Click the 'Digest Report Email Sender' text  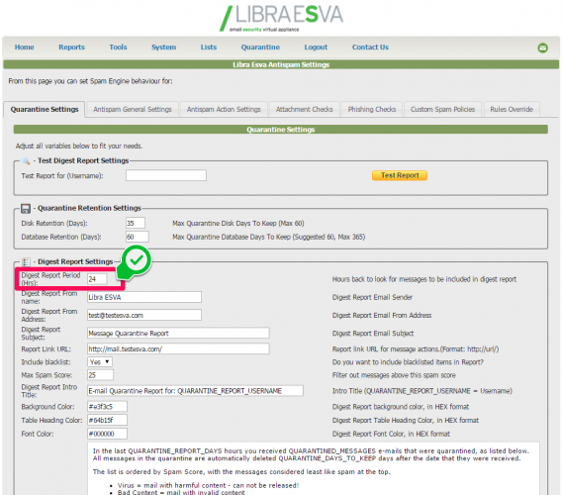pos(372,297)
